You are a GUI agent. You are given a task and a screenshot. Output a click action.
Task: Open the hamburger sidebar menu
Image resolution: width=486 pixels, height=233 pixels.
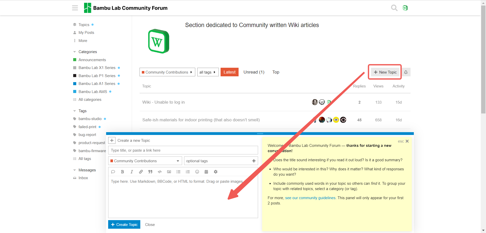click(75, 8)
